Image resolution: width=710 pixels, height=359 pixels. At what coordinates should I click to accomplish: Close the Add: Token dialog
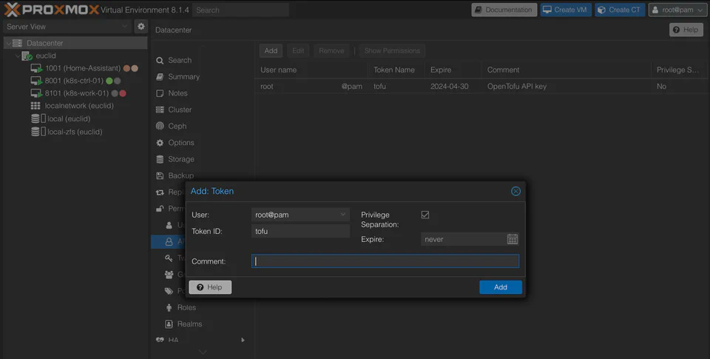(x=515, y=191)
